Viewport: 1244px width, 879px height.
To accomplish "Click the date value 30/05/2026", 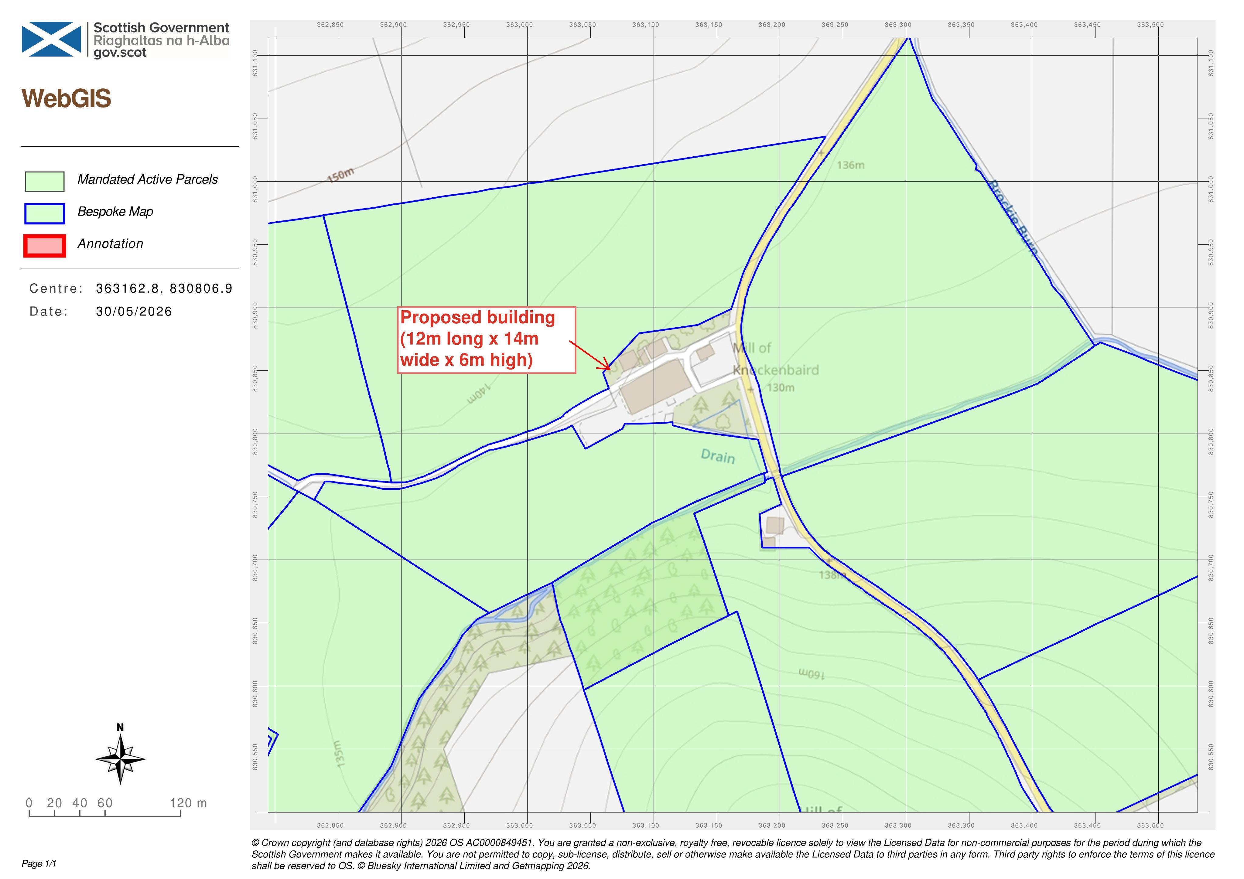I will point(134,312).
